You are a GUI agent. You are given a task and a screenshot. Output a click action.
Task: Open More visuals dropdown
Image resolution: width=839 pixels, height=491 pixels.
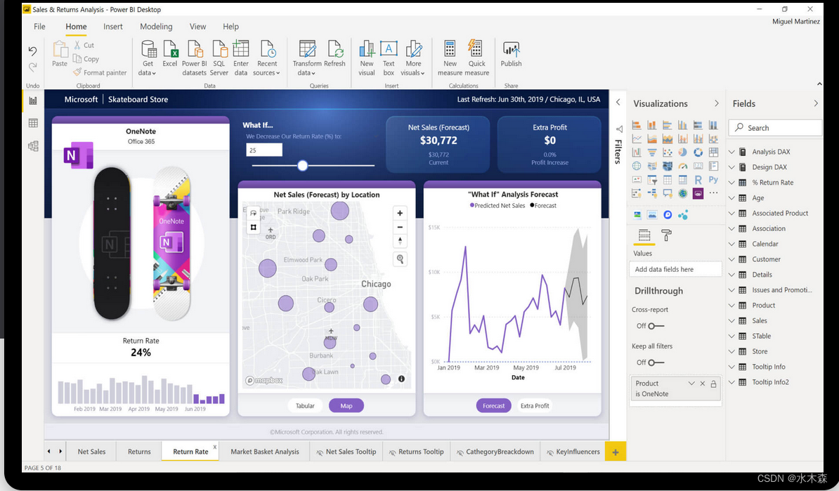click(412, 73)
